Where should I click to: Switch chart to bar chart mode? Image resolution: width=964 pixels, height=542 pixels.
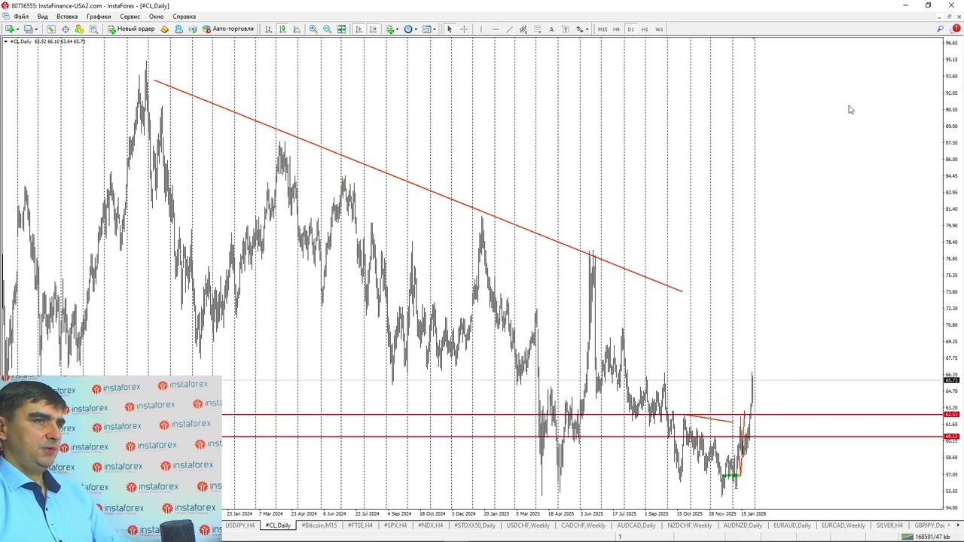point(268,29)
